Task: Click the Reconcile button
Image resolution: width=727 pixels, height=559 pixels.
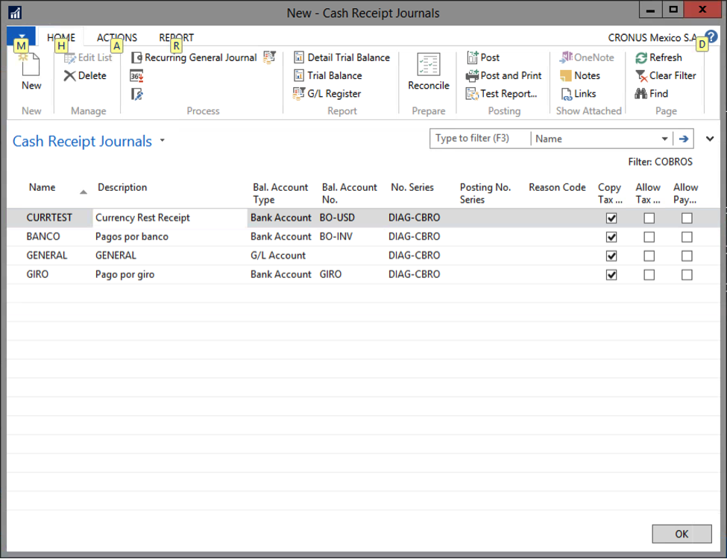Action: (x=429, y=72)
